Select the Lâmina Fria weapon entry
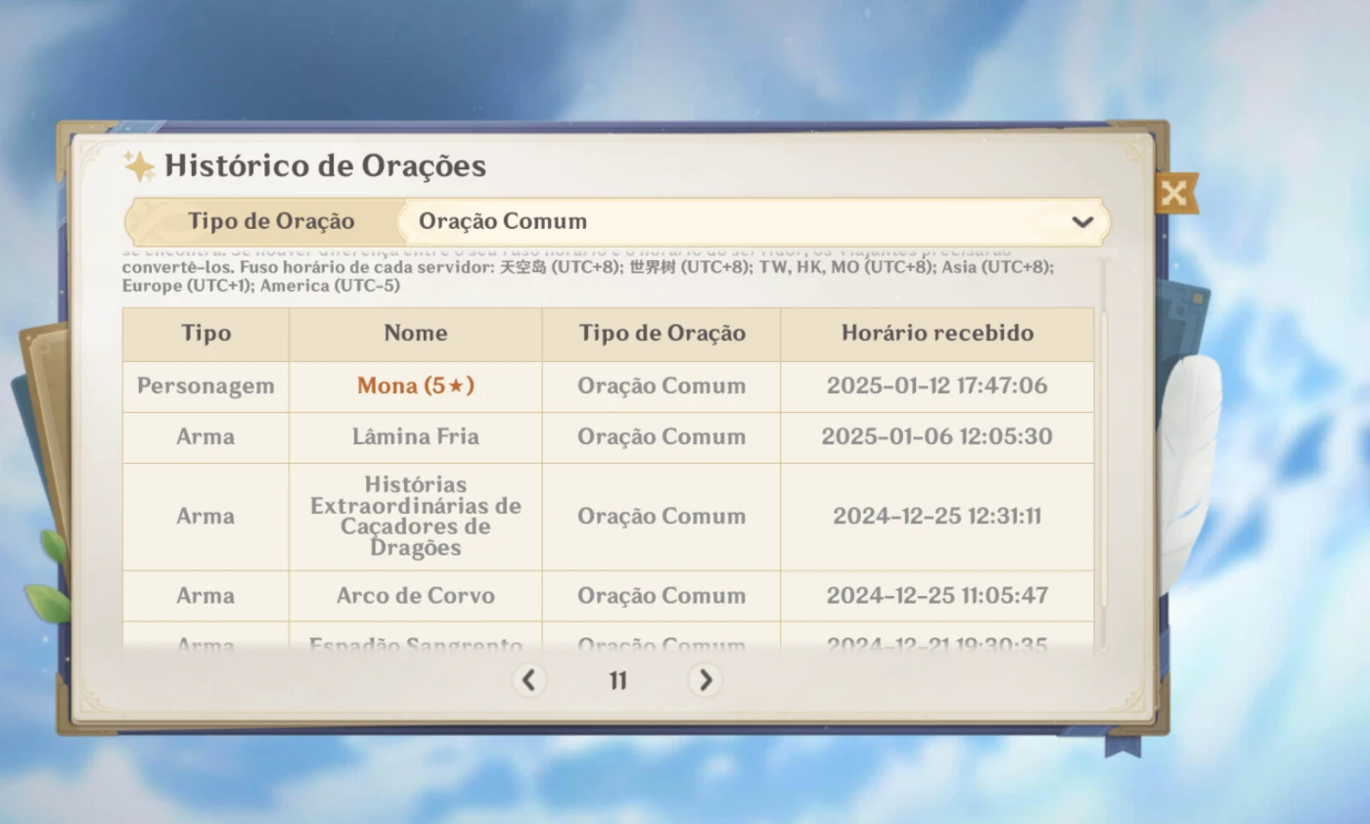1370x824 pixels. [416, 437]
